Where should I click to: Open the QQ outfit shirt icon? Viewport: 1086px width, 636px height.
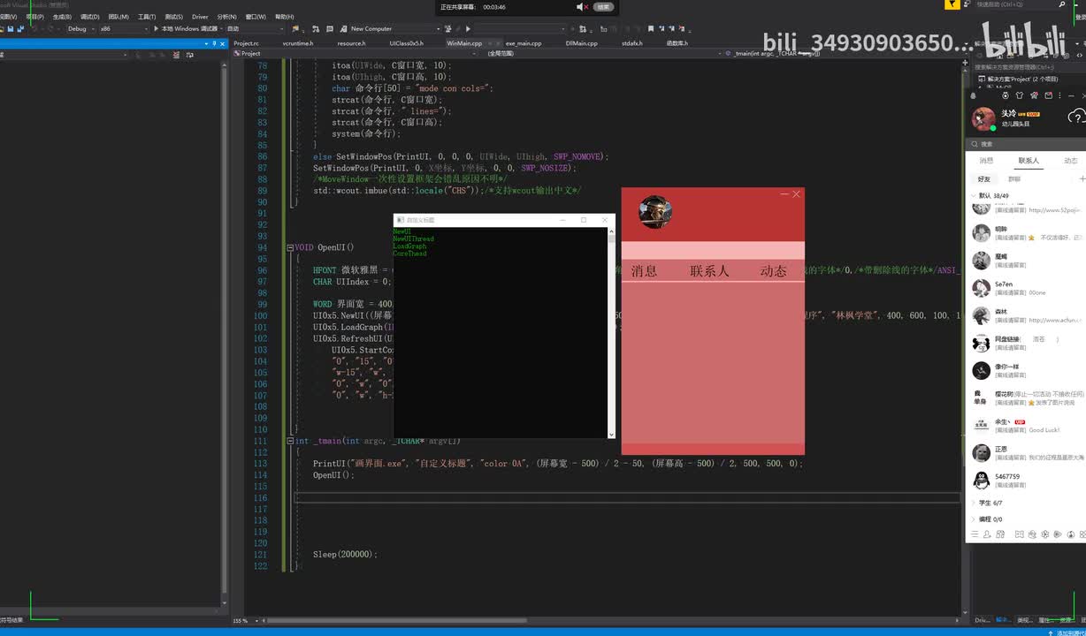tap(1019, 95)
